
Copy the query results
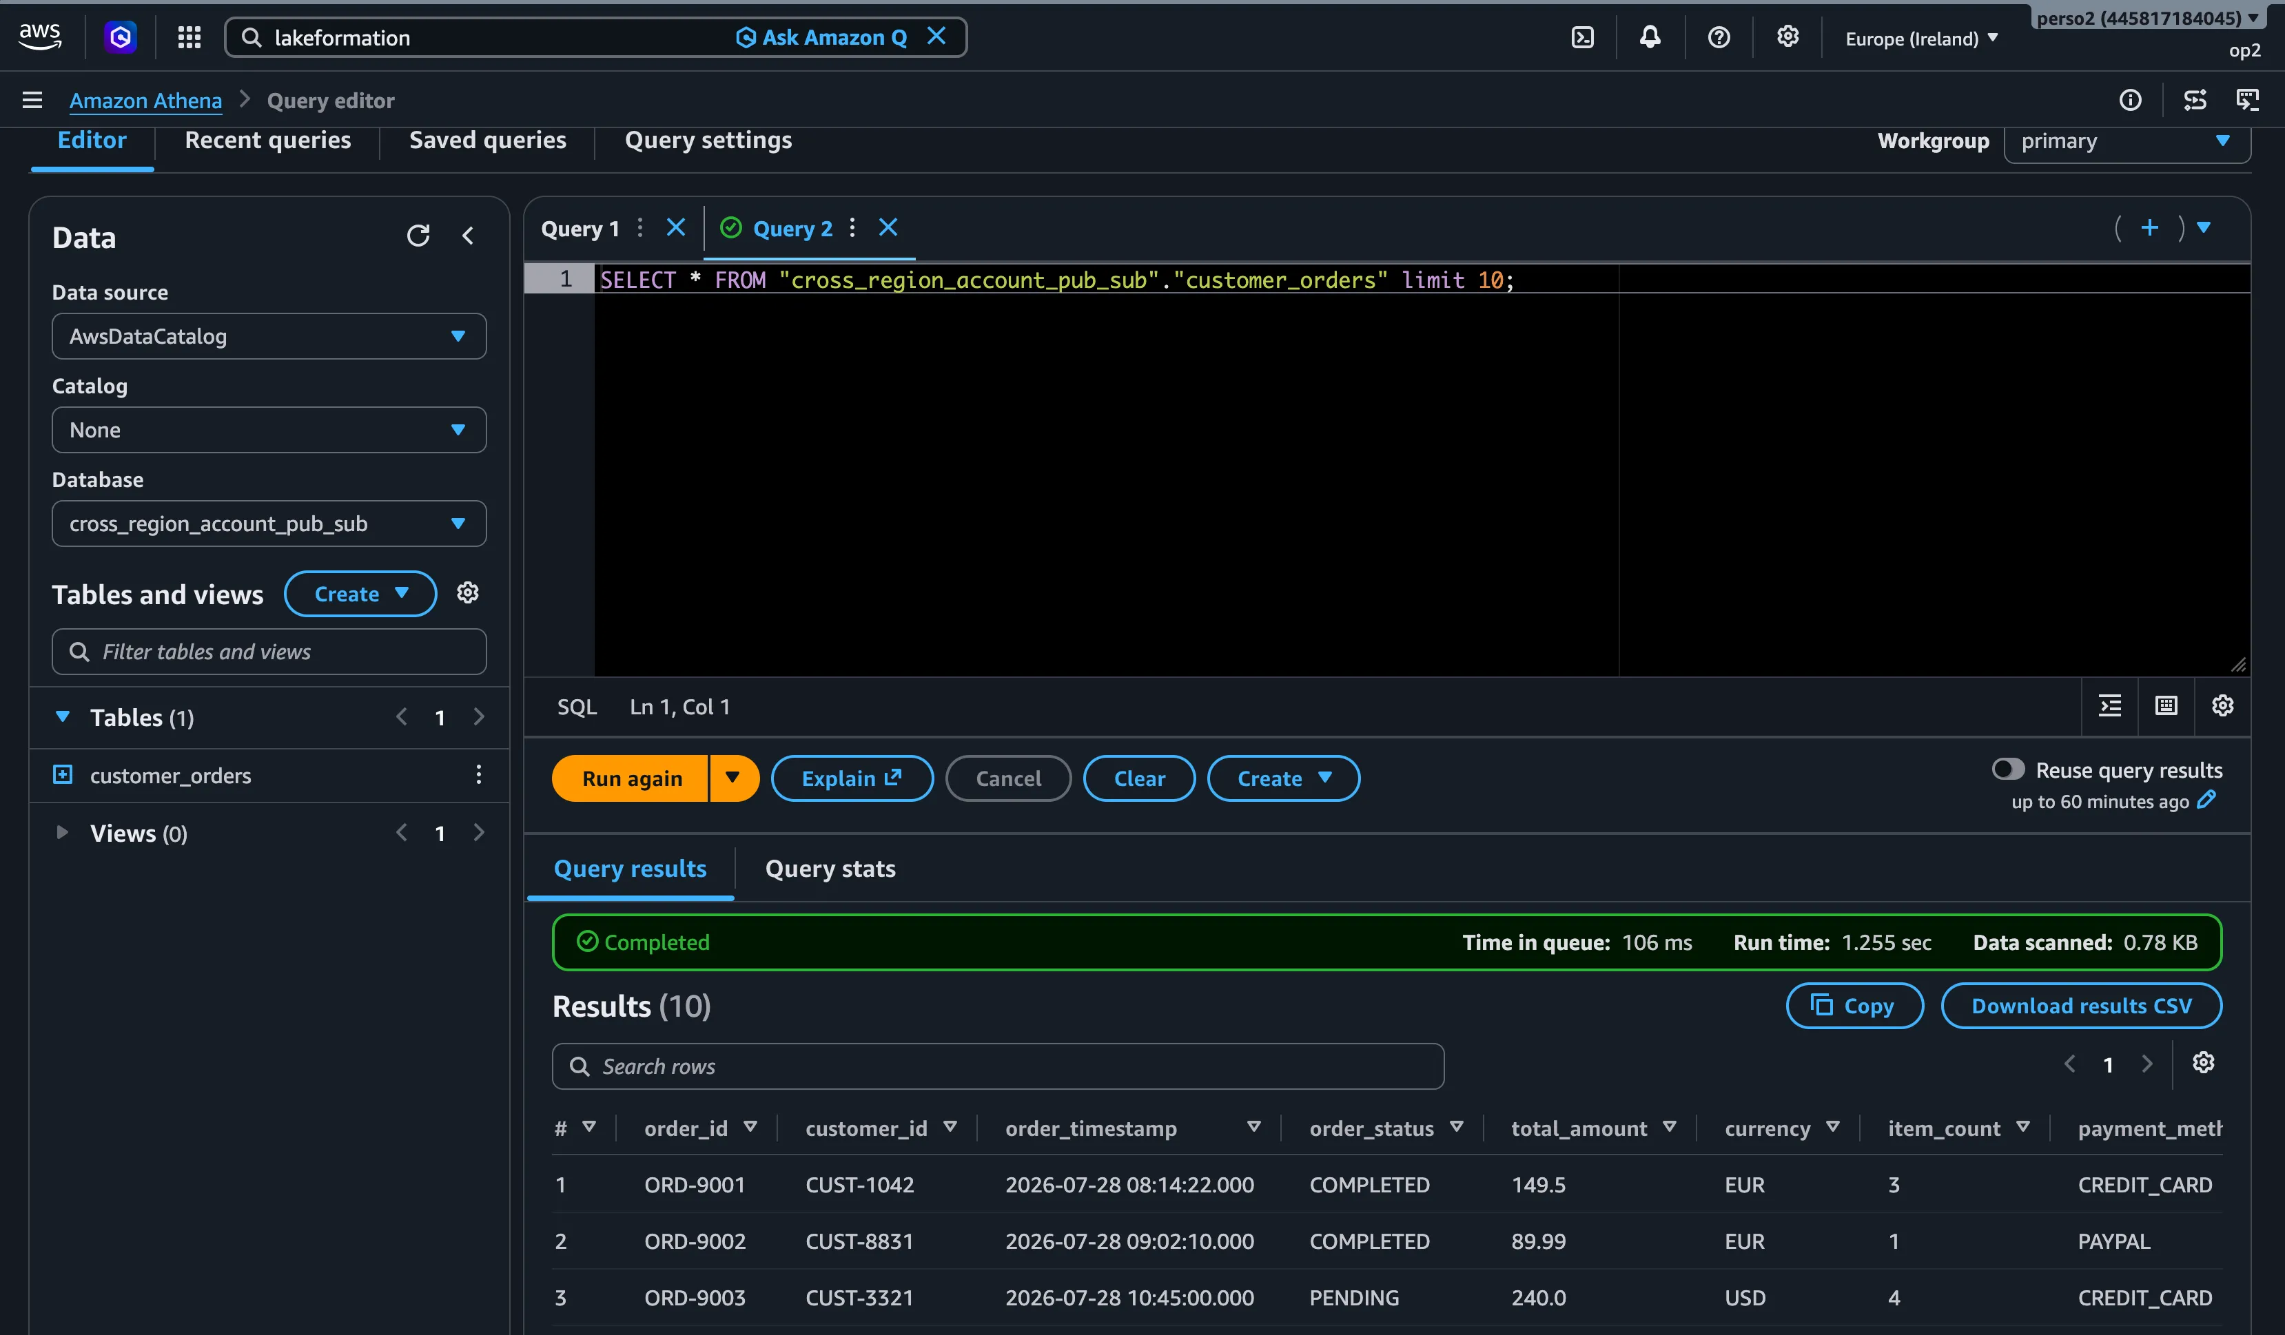(x=1854, y=1005)
